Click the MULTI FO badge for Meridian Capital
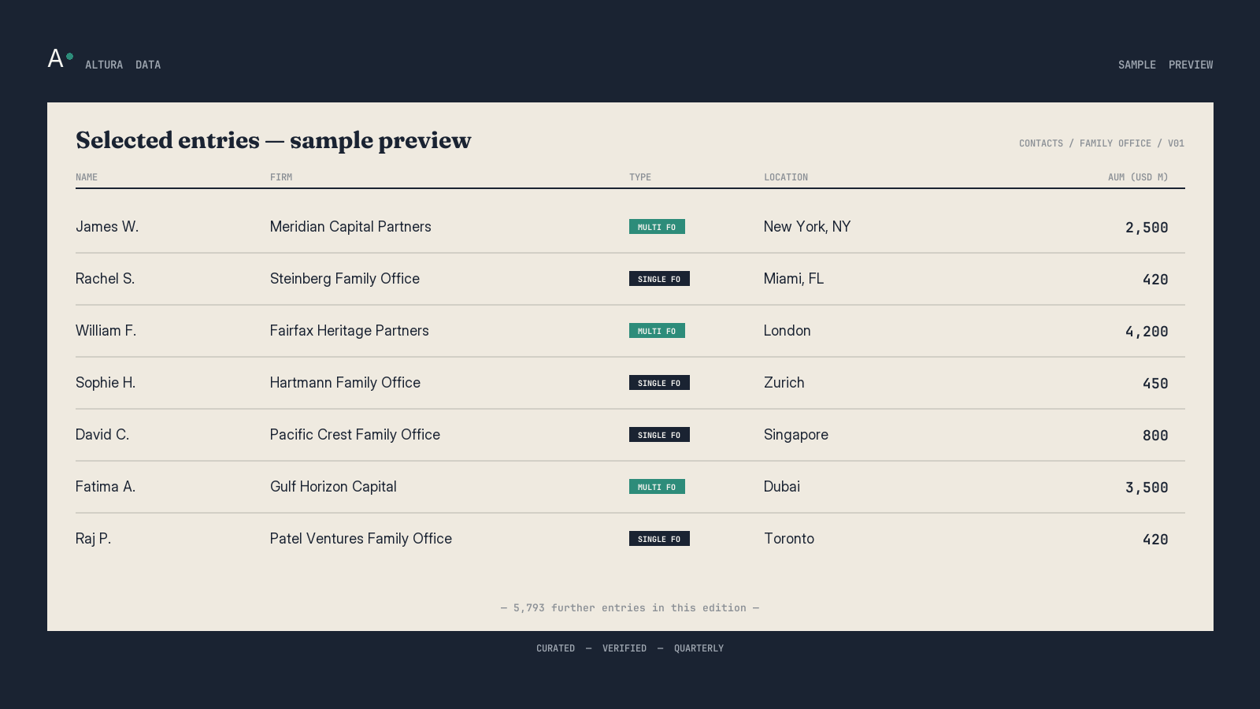1260x709 pixels. (657, 227)
